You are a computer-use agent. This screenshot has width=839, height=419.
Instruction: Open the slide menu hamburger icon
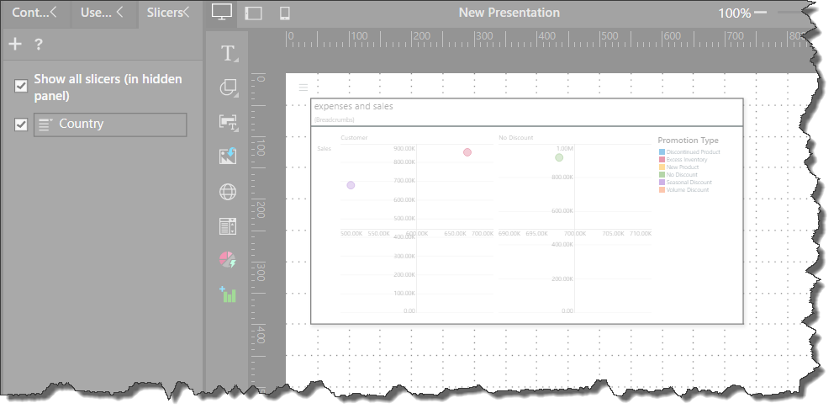pos(303,87)
